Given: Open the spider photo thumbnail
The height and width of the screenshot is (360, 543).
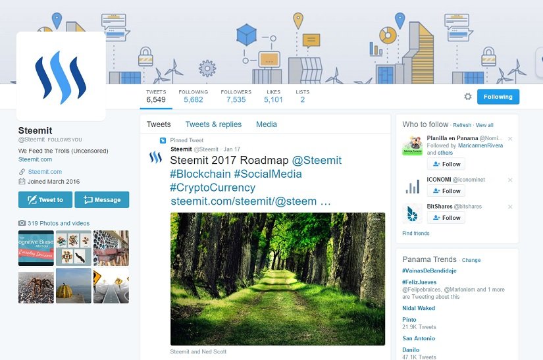Looking at the screenshot, I should click(x=36, y=286).
